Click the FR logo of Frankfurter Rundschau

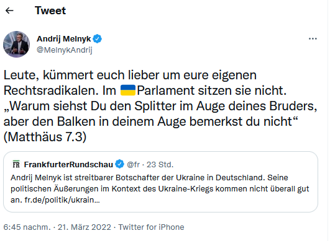16,164
